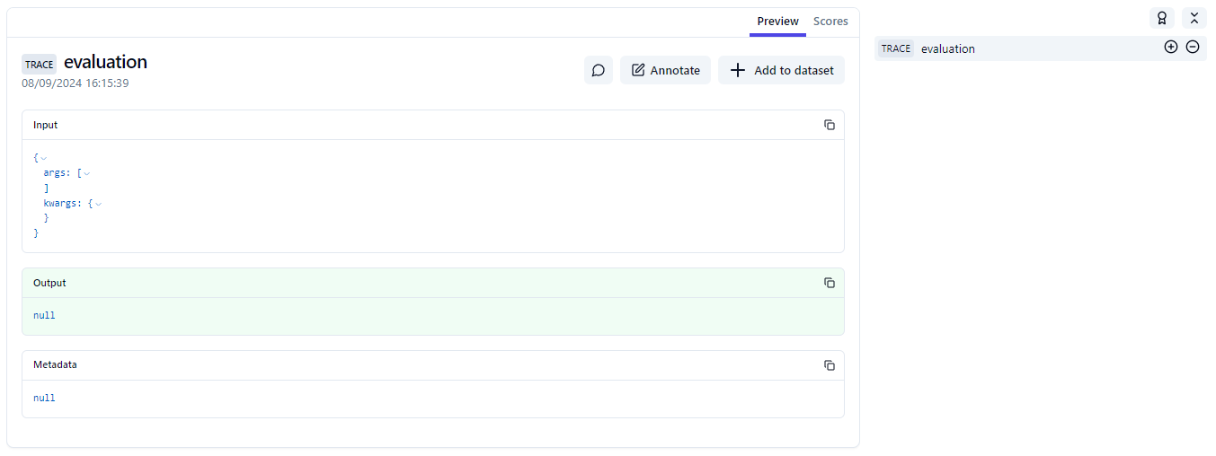
Task: Click the null value in Output panel
Action: click(x=44, y=316)
